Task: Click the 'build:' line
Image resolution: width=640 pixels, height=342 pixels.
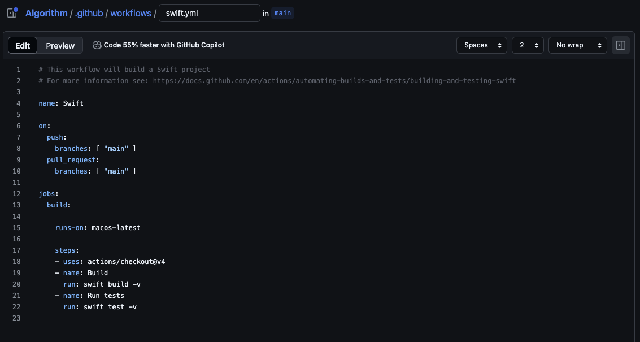Action: coord(59,205)
